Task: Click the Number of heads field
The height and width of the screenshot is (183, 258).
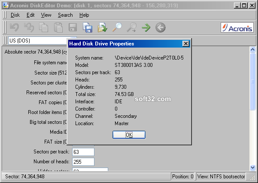Action: (83, 162)
